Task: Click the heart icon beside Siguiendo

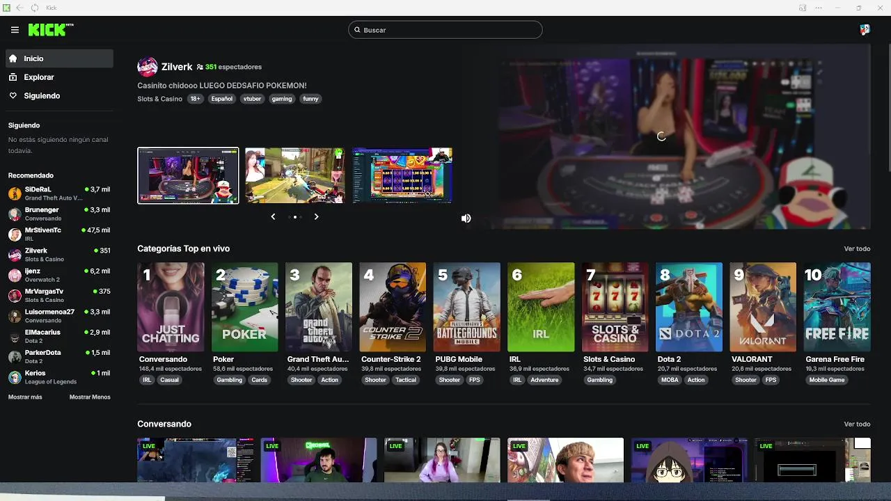Action: 13,95
